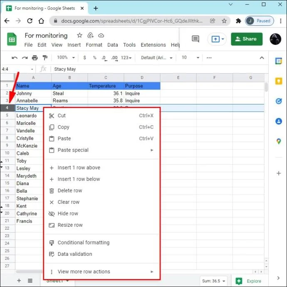Open the Sum: 36.5 dropdown
The height and width of the screenshot is (287, 287).
214,281
